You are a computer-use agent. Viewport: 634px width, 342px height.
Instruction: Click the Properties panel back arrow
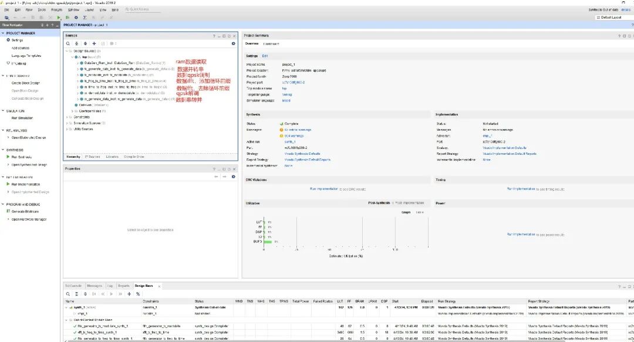pyautogui.click(x=216, y=177)
